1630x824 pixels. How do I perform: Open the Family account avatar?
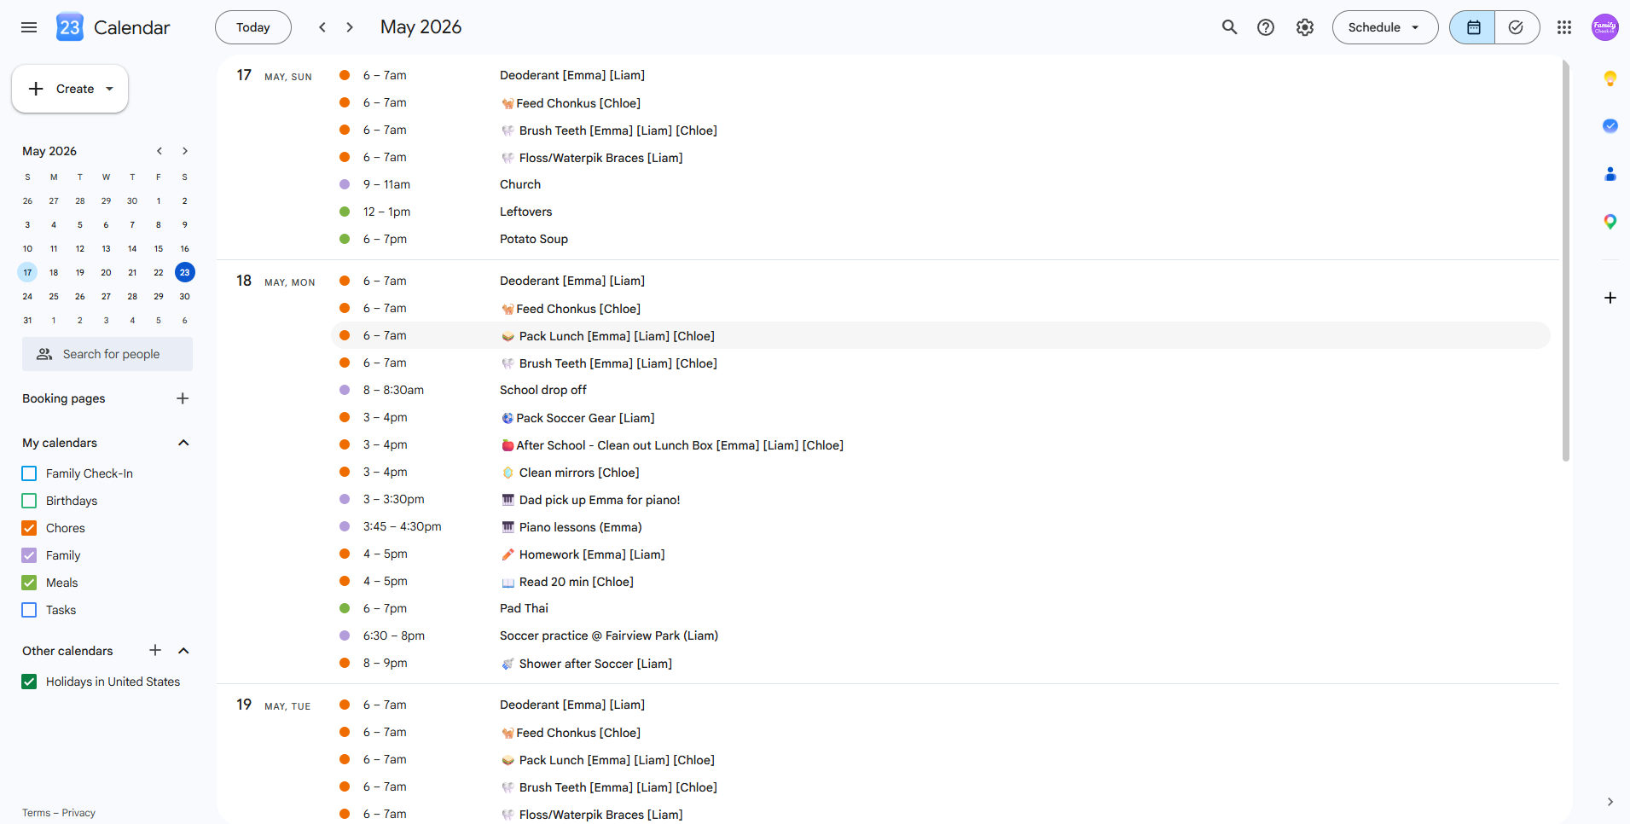pos(1605,27)
